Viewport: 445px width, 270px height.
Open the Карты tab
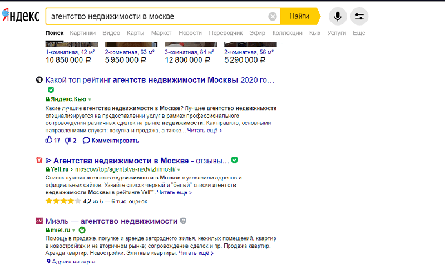(x=135, y=33)
